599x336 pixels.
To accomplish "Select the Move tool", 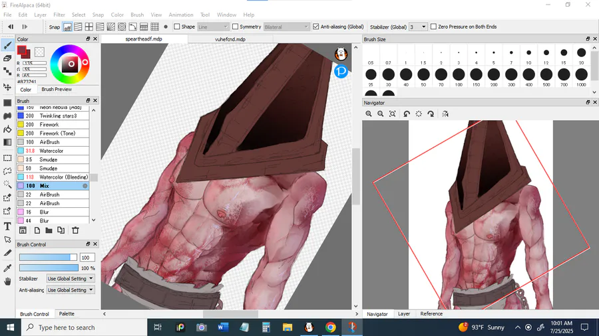I will coord(7,87).
